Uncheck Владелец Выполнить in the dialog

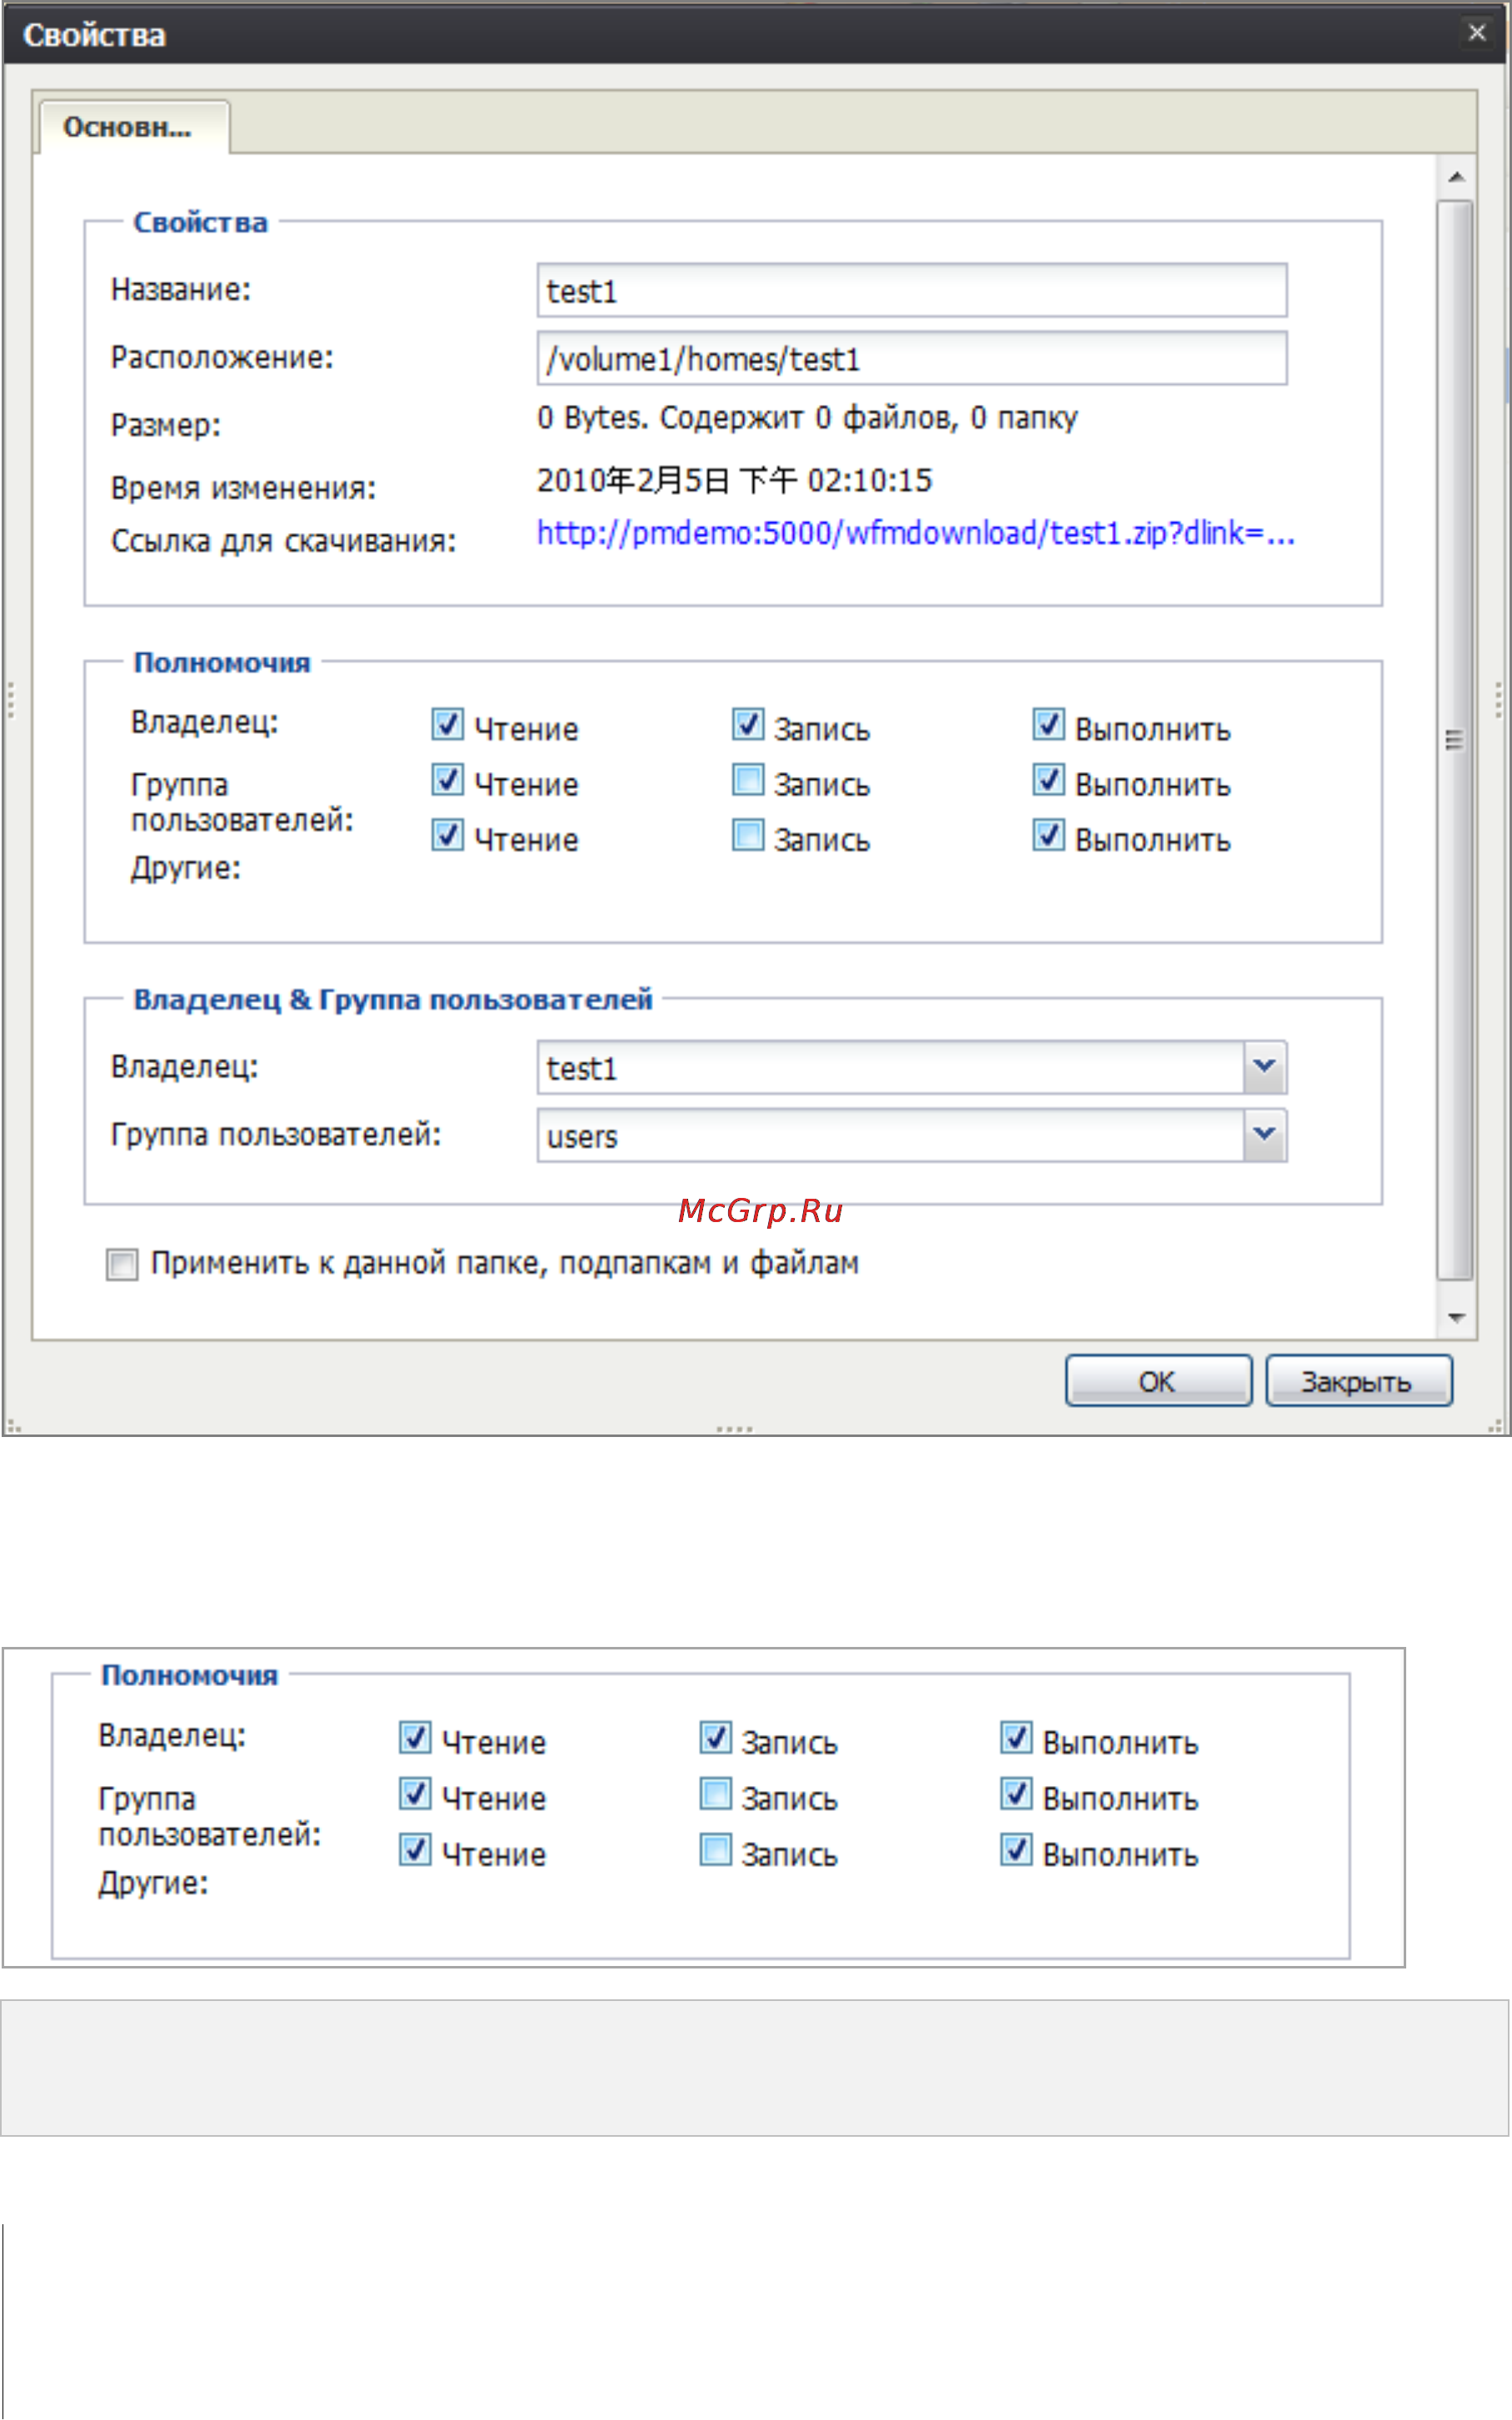tap(1048, 724)
